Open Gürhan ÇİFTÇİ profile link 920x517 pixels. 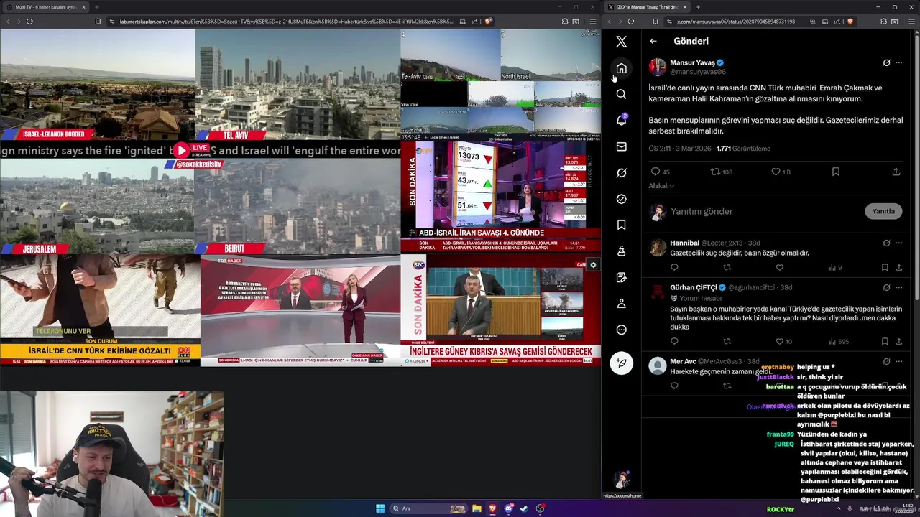pos(694,287)
